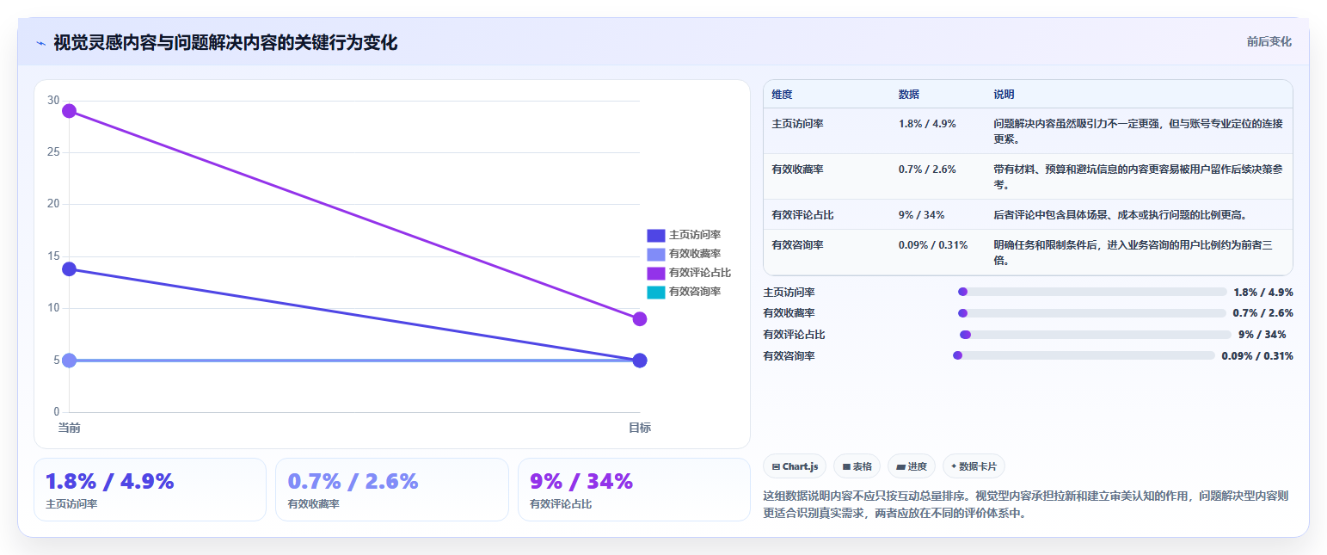Click the description starting 带有材料、预算和避坑信息

[1138, 176]
